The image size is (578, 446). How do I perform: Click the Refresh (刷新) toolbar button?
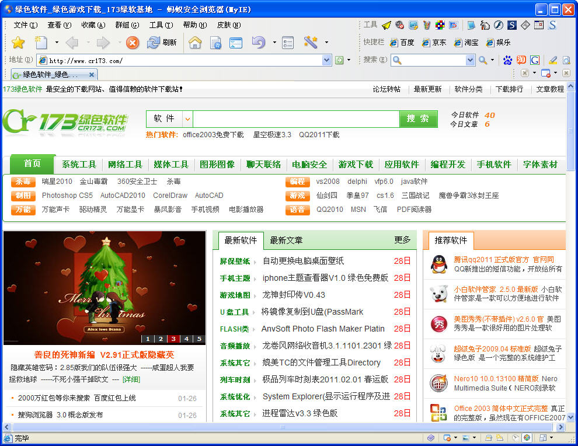(x=162, y=43)
